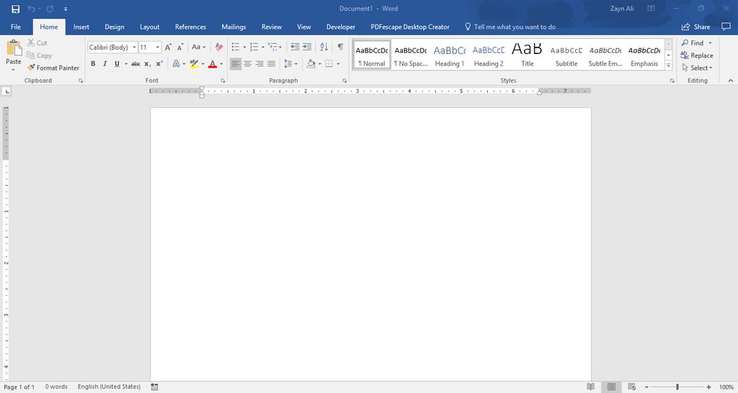Increase font size with grow font icon

coord(168,47)
